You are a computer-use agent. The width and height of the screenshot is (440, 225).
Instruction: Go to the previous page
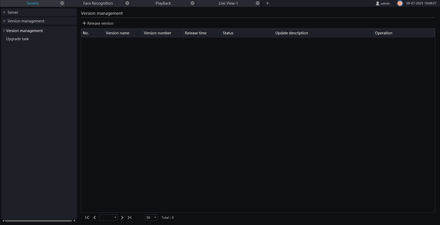94,217
